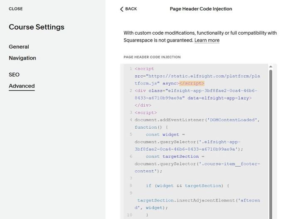Open the SEO settings section
Viewport: 291px width, 219px height.
pos(14,75)
